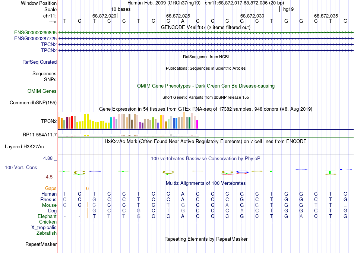
Task: Click Repeating Elements by RepeatMasker title
Action: pyautogui.click(x=206, y=239)
